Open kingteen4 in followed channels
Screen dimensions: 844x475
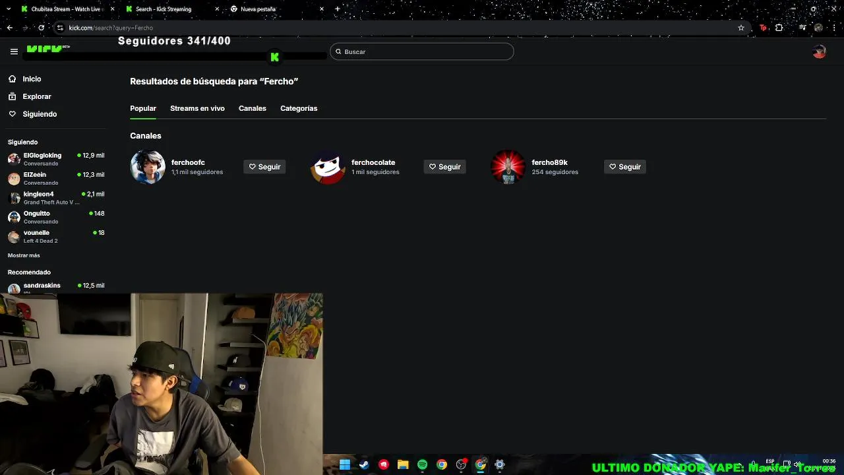pos(56,198)
